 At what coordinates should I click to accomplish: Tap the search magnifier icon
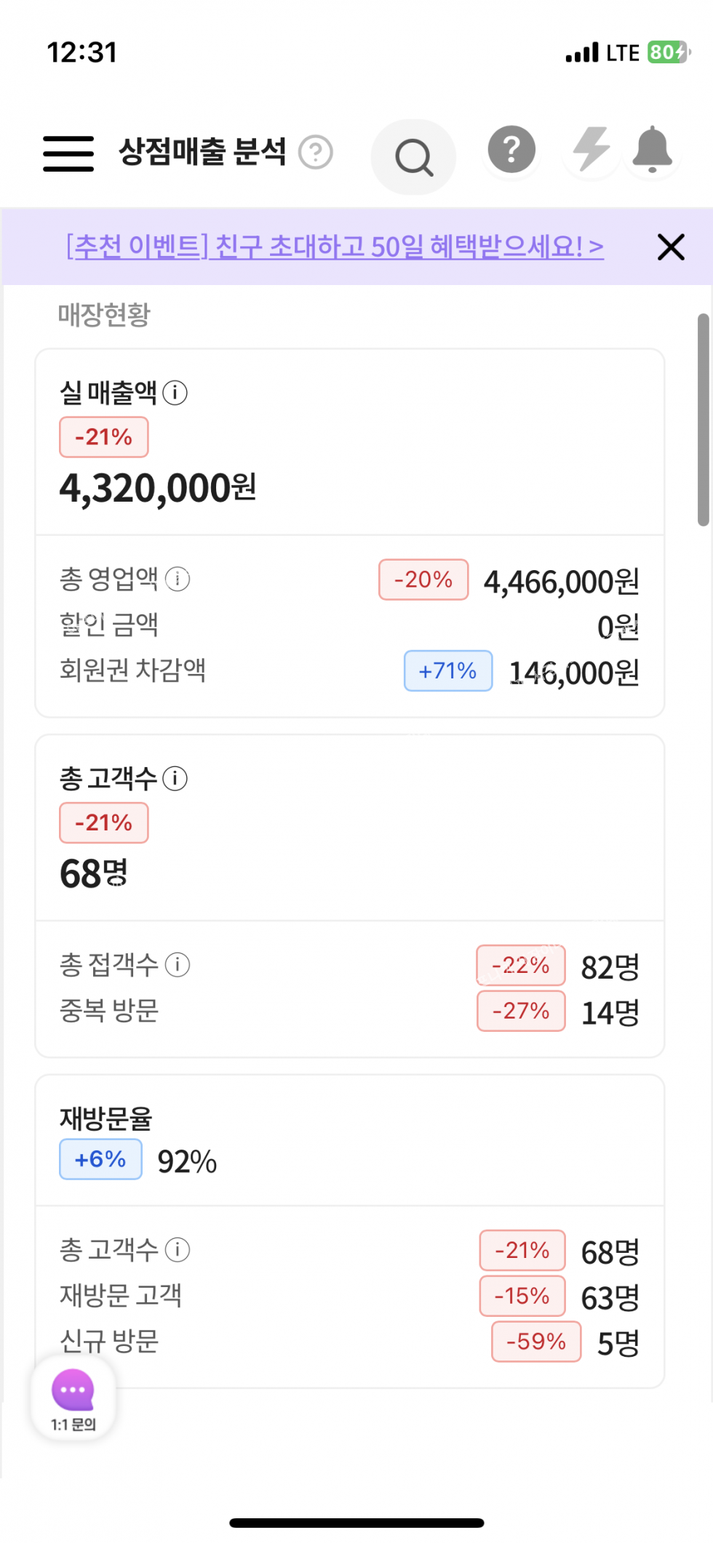tap(413, 157)
